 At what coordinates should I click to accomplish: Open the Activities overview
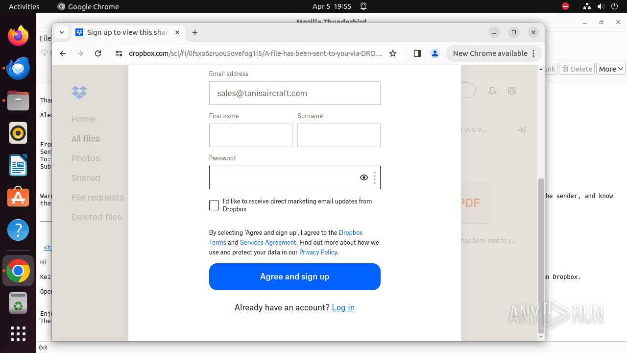[24, 6]
